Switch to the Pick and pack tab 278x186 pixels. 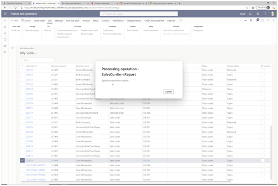pyautogui.click(x=73, y=21)
